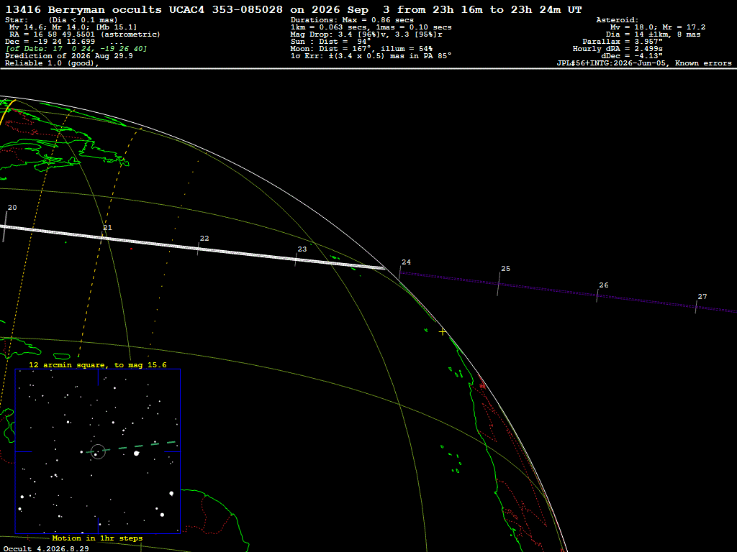Click the Mag Drop 3.4 line

pyautogui.click(x=366, y=34)
